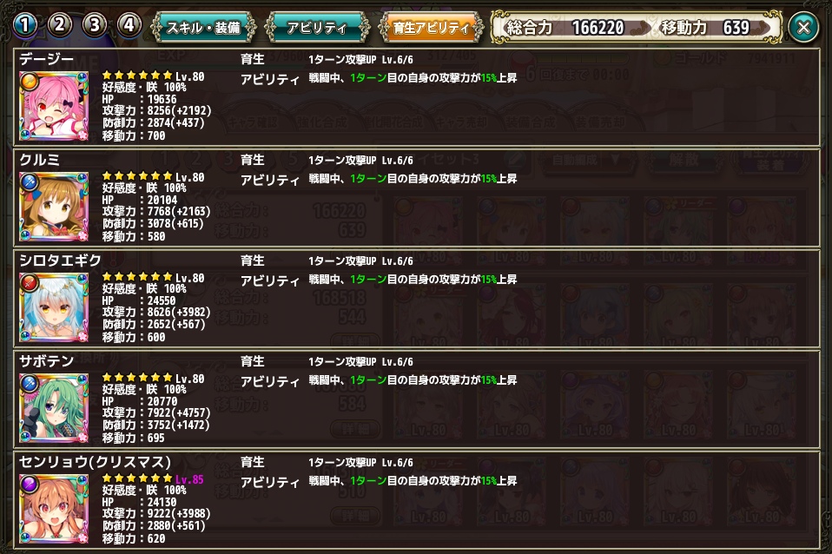
Task: Click デージー character portrait
Action: click(54, 106)
